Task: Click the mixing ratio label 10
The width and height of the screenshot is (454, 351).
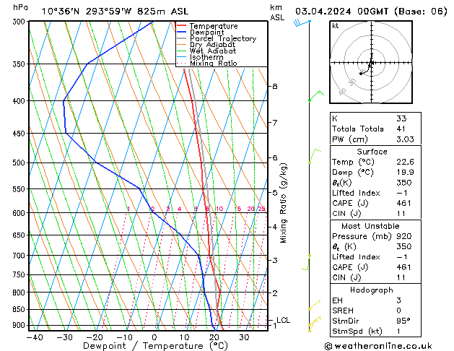Action: click(219, 209)
